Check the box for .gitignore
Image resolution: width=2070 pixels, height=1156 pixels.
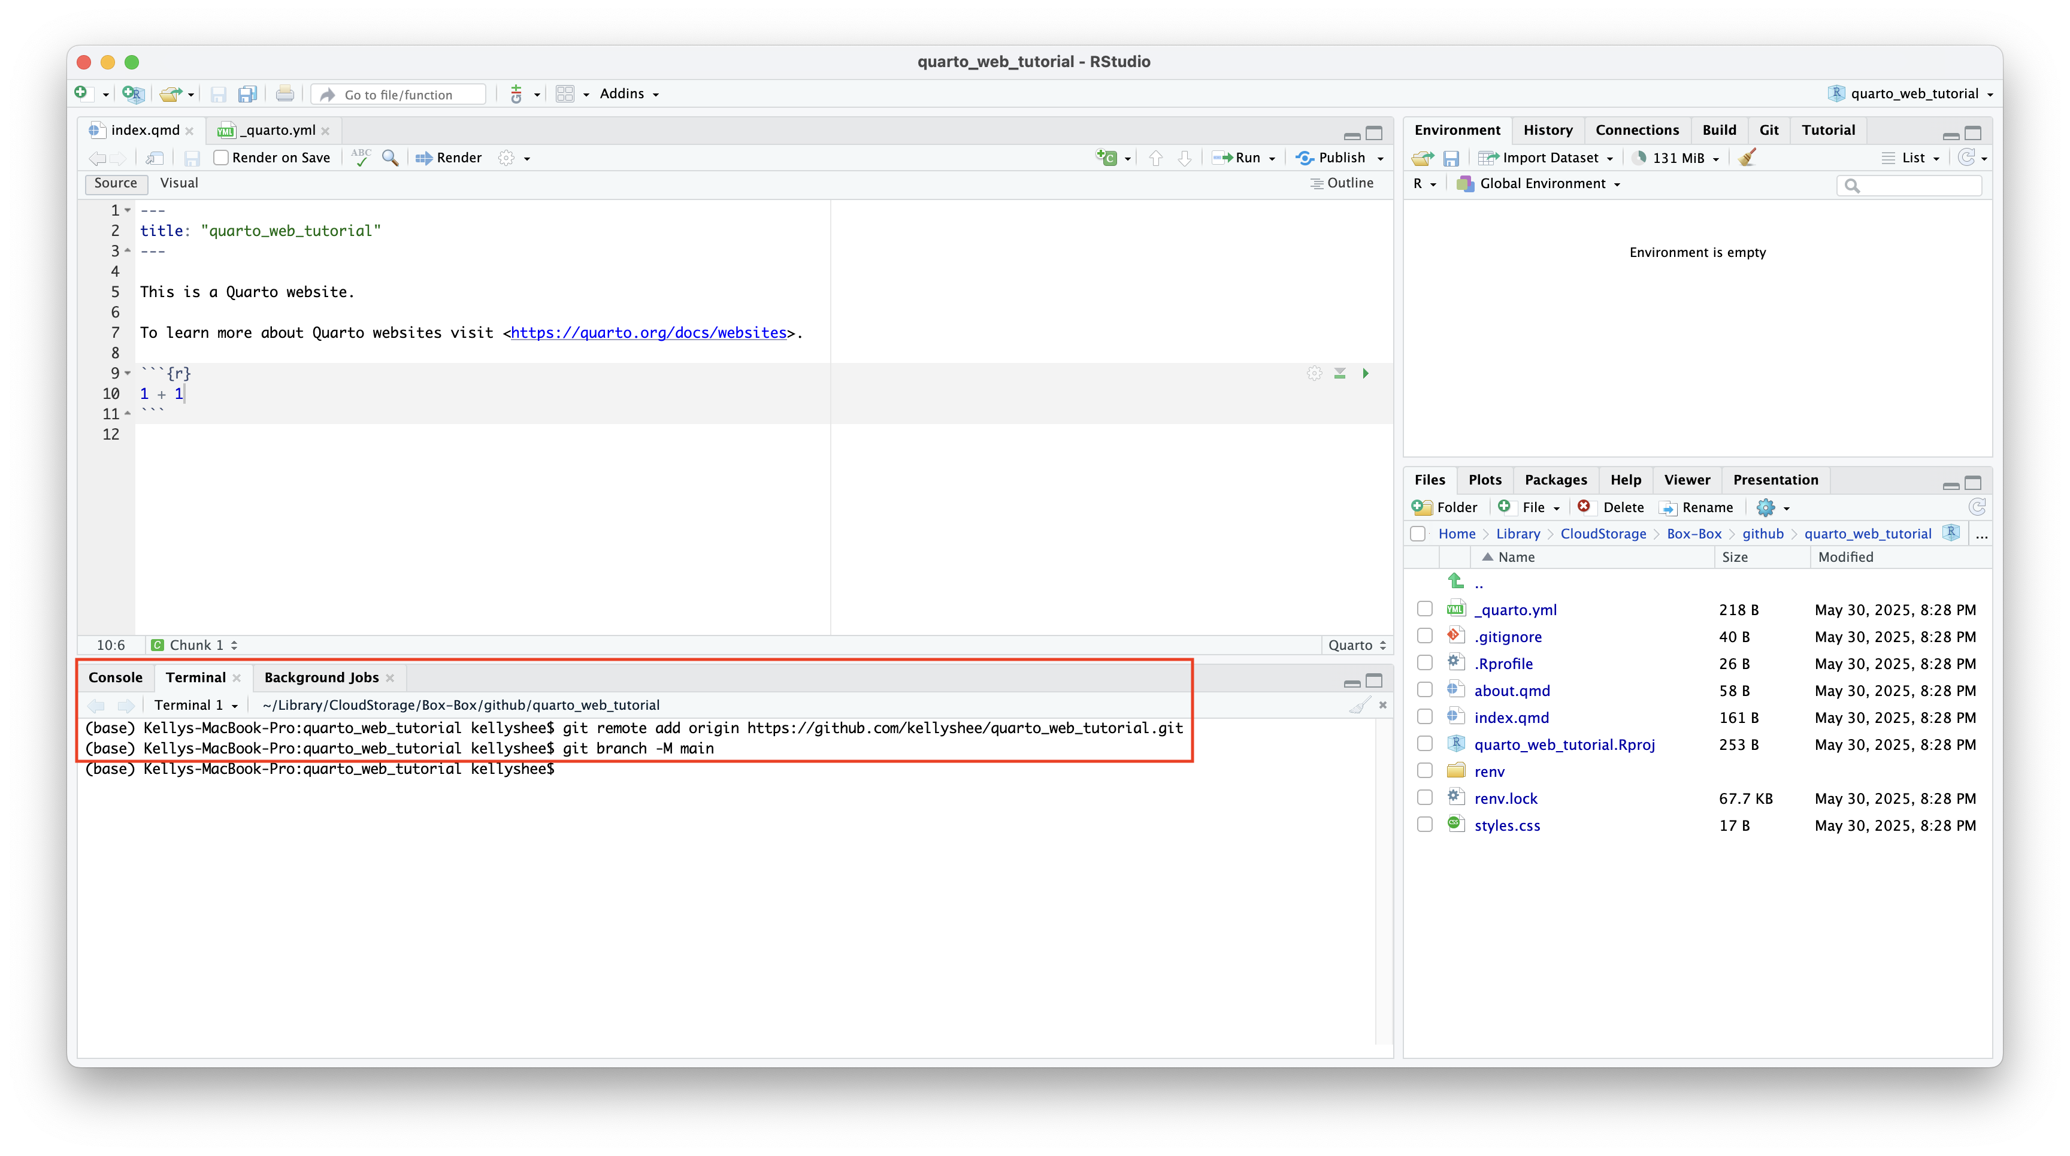point(1425,636)
